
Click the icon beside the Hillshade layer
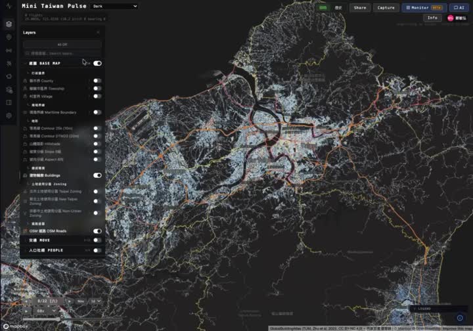click(26, 144)
